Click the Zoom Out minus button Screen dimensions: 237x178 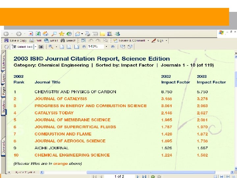(84, 47)
